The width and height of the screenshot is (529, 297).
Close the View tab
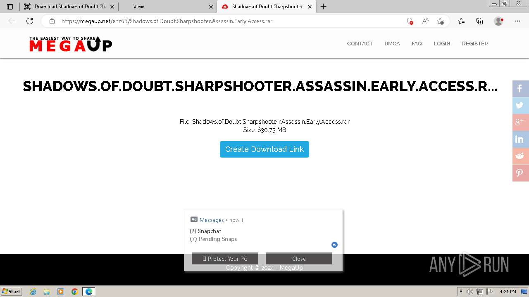coord(211,7)
